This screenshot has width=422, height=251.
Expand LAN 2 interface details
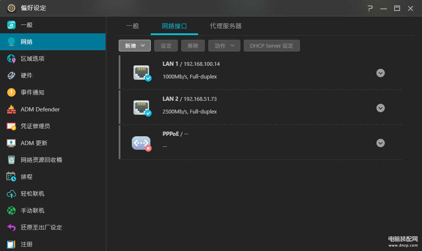tap(380, 108)
